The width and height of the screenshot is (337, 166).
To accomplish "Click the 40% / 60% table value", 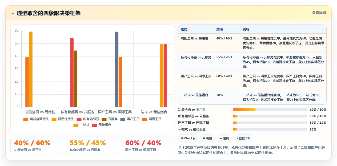I will click(224, 38).
